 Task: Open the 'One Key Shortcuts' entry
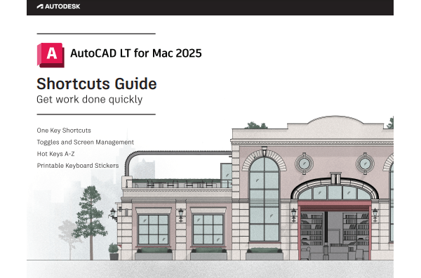coord(64,131)
